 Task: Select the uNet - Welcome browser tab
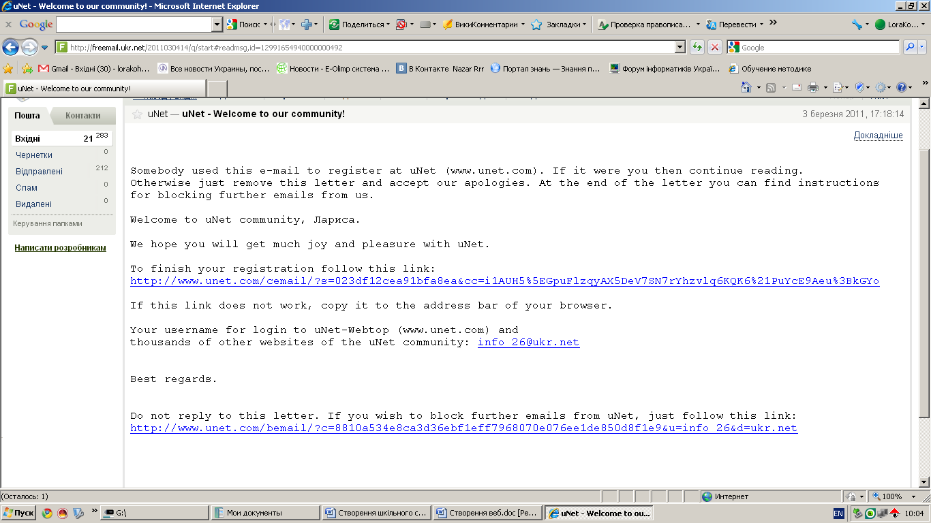point(104,89)
